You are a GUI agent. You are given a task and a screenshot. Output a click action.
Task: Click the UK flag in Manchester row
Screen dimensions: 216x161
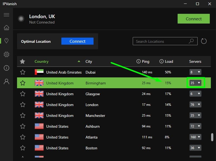point(39,115)
